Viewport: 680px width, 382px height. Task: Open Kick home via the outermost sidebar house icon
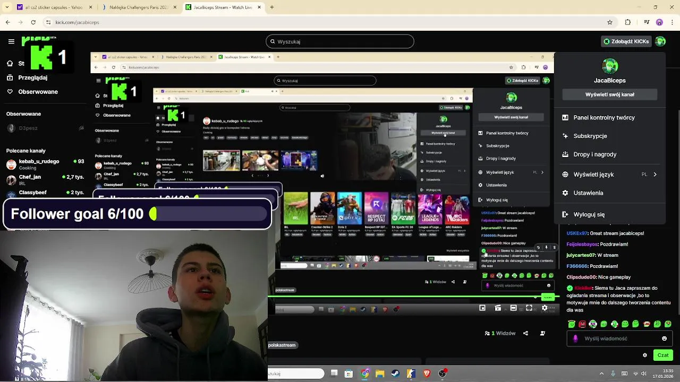click(10, 63)
